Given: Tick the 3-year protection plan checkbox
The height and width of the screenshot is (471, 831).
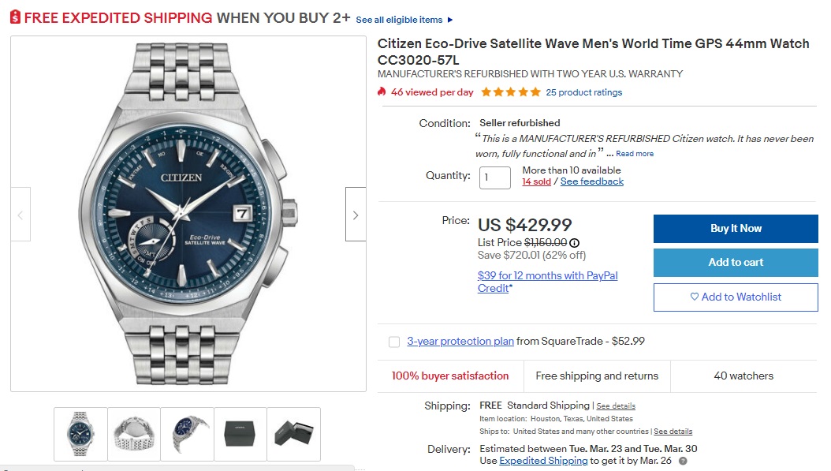Looking at the screenshot, I should point(394,342).
